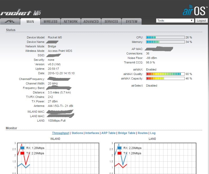Click the red TX legend square in LAN0 chart

120,153
